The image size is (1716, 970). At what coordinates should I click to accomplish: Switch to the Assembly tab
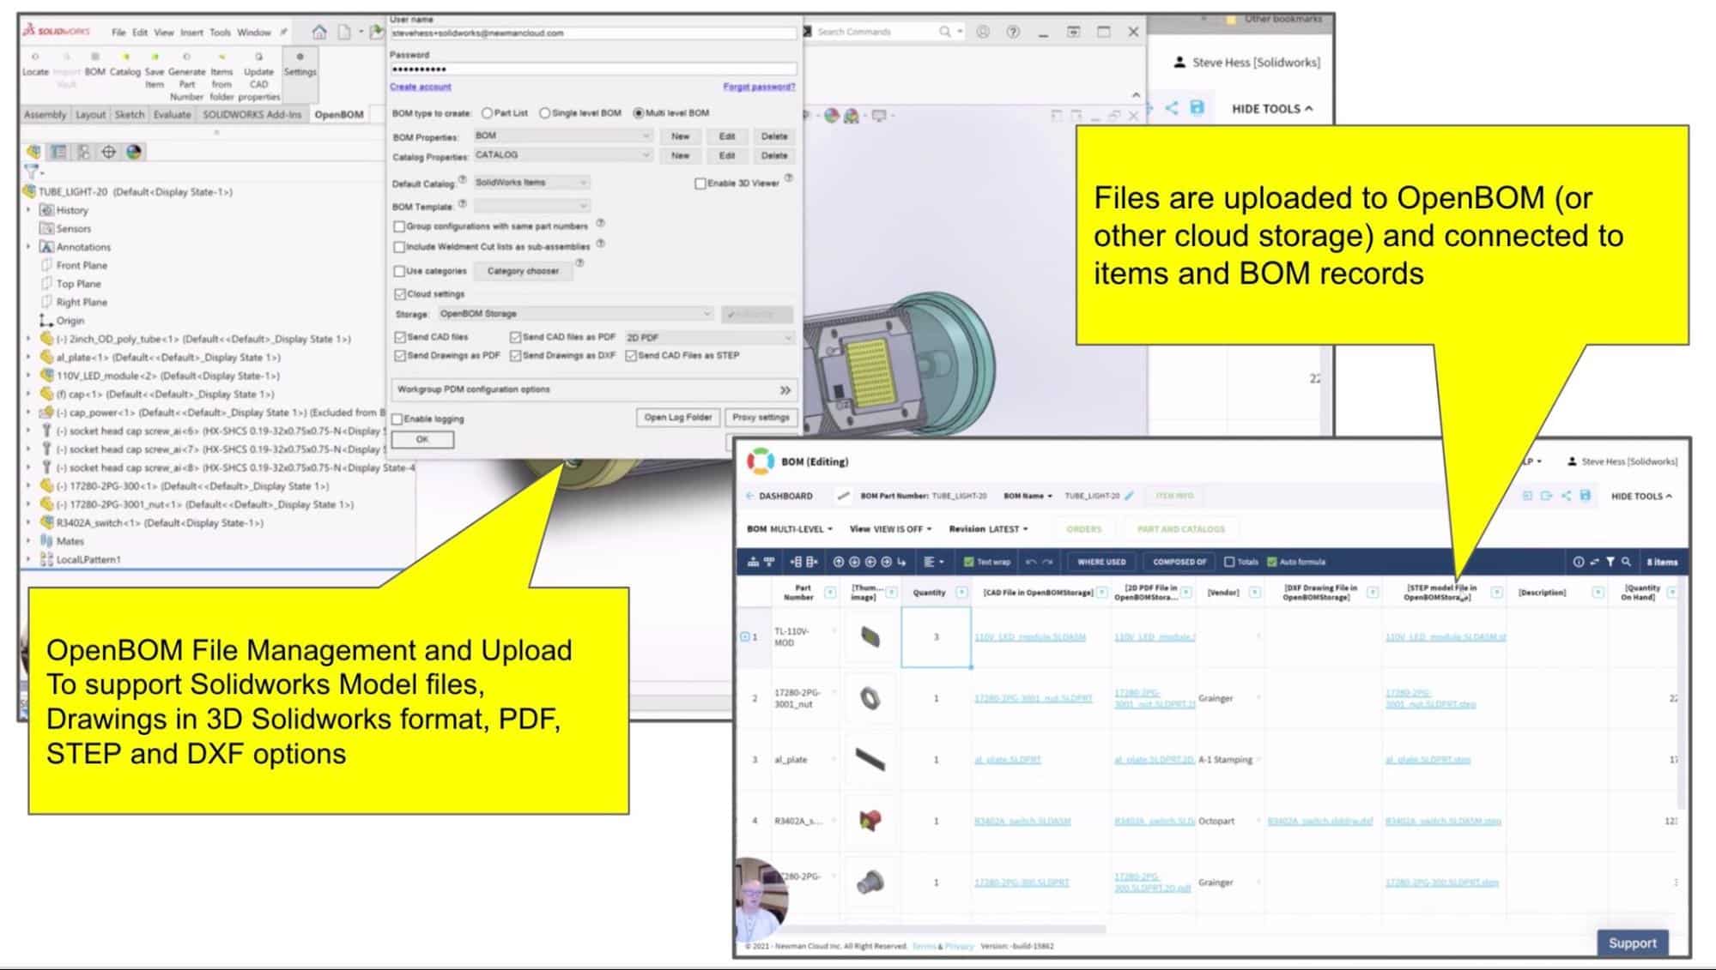[45, 114]
